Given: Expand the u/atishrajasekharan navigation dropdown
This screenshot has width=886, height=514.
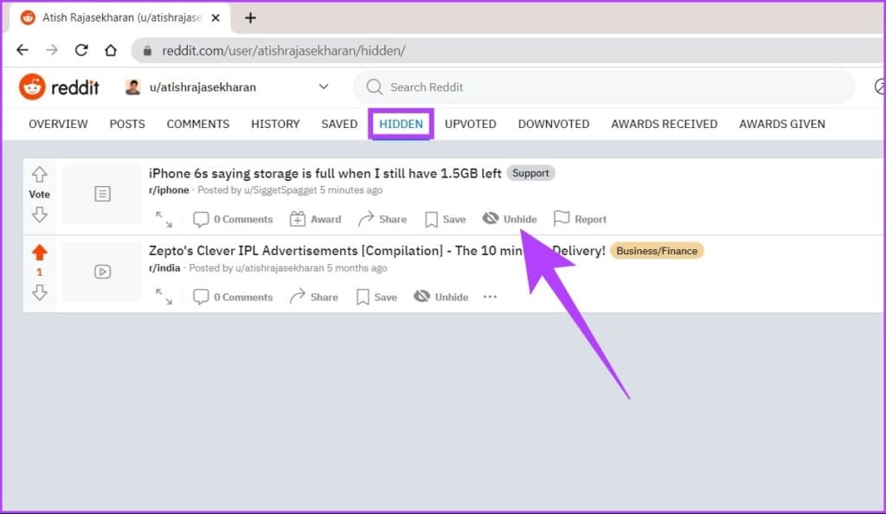Looking at the screenshot, I should pyautogui.click(x=228, y=87).
